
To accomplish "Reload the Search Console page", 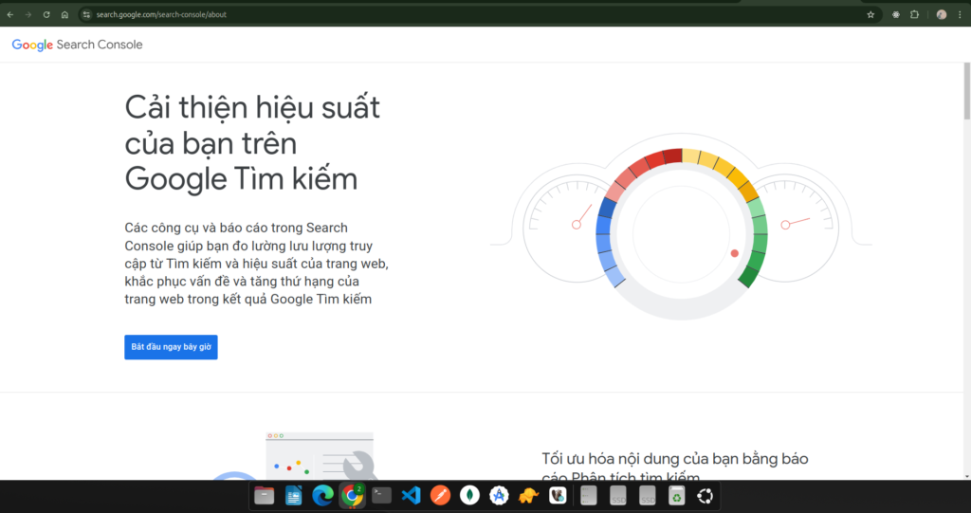I will [46, 15].
